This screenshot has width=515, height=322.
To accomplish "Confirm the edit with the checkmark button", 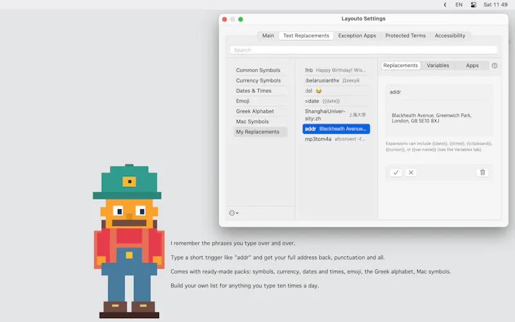I will coord(396,173).
